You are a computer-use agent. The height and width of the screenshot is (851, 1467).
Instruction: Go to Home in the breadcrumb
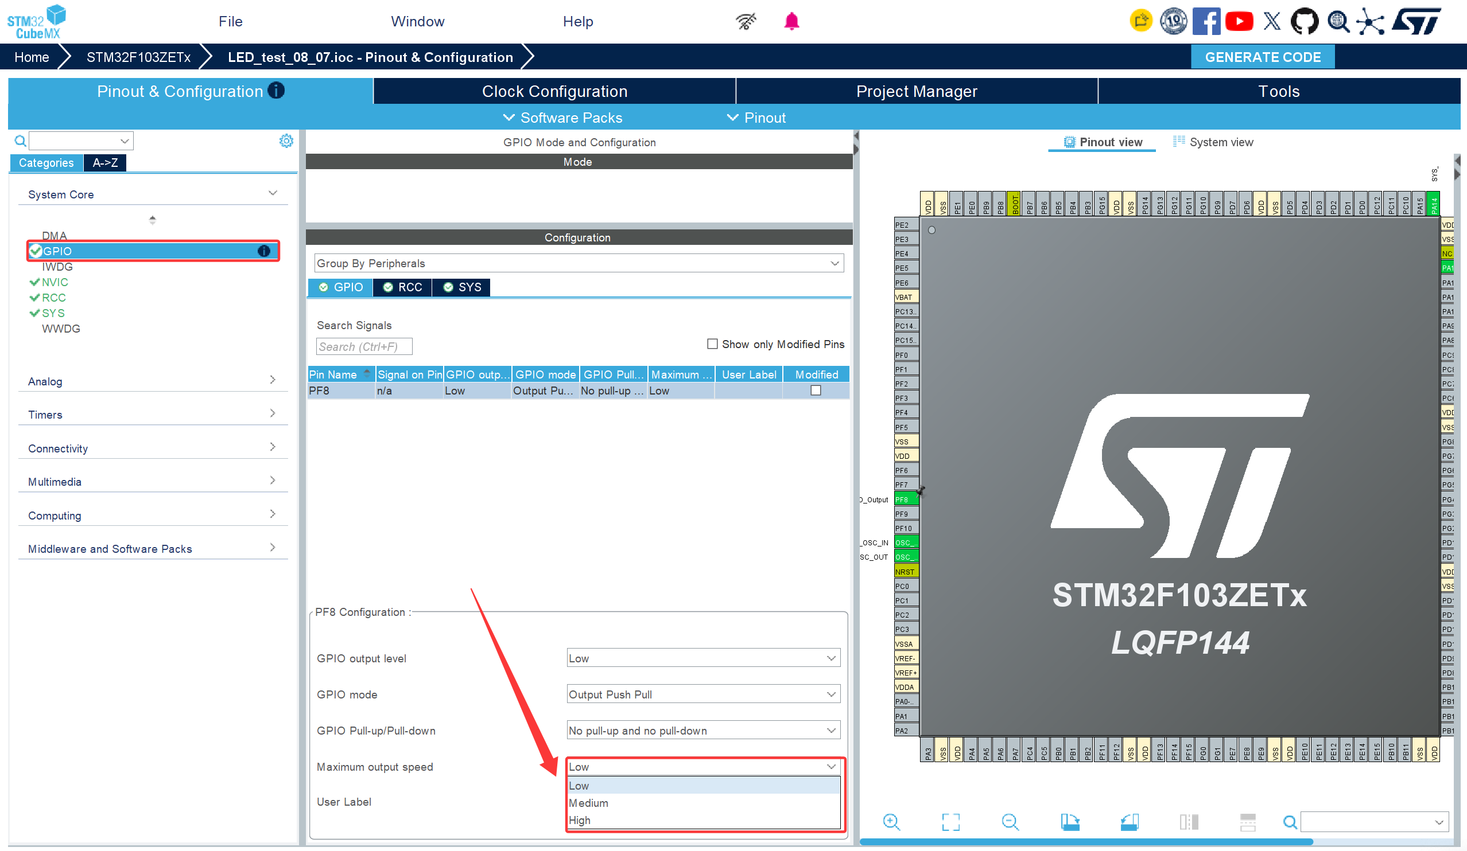32,57
